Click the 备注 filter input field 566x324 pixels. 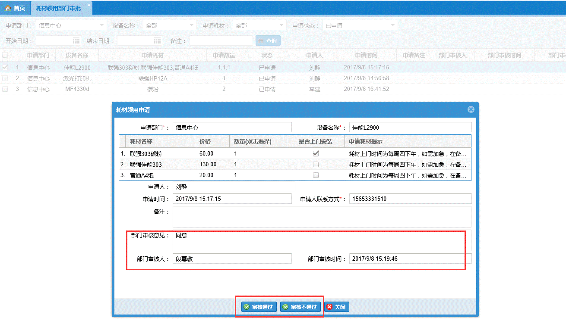tap(221, 40)
